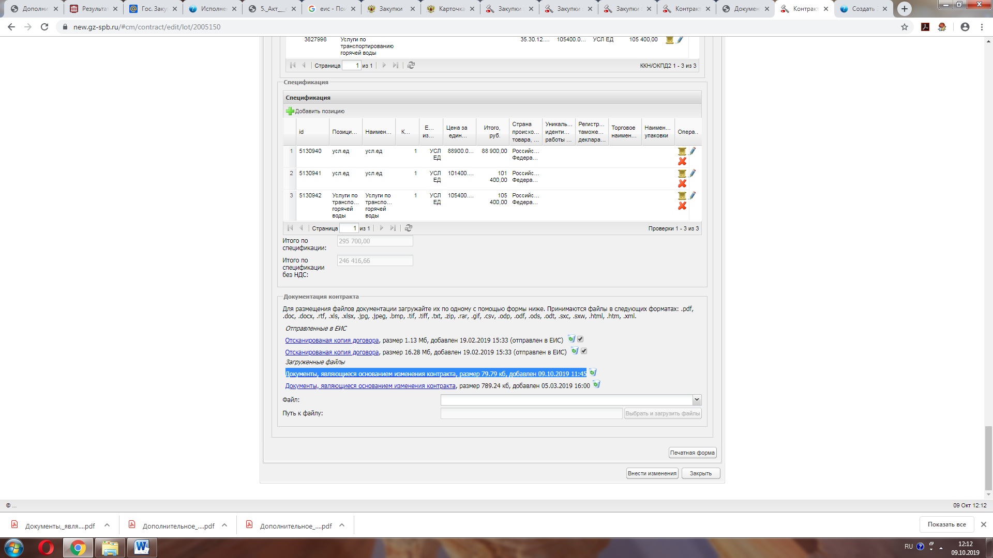
Task: Click the page vertical scrollbar thumb
Action: [988, 458]
